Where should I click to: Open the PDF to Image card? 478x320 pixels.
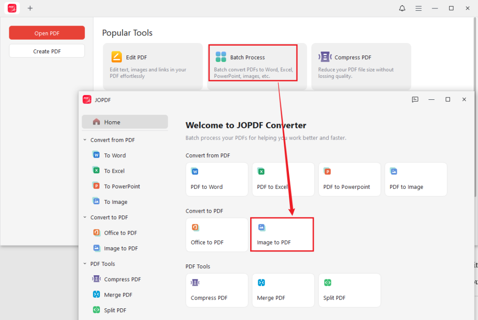point(416,179)
